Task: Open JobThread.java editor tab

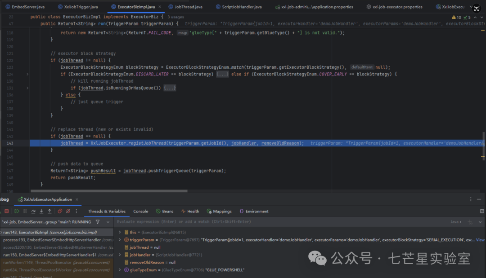Action: (185, 6)
